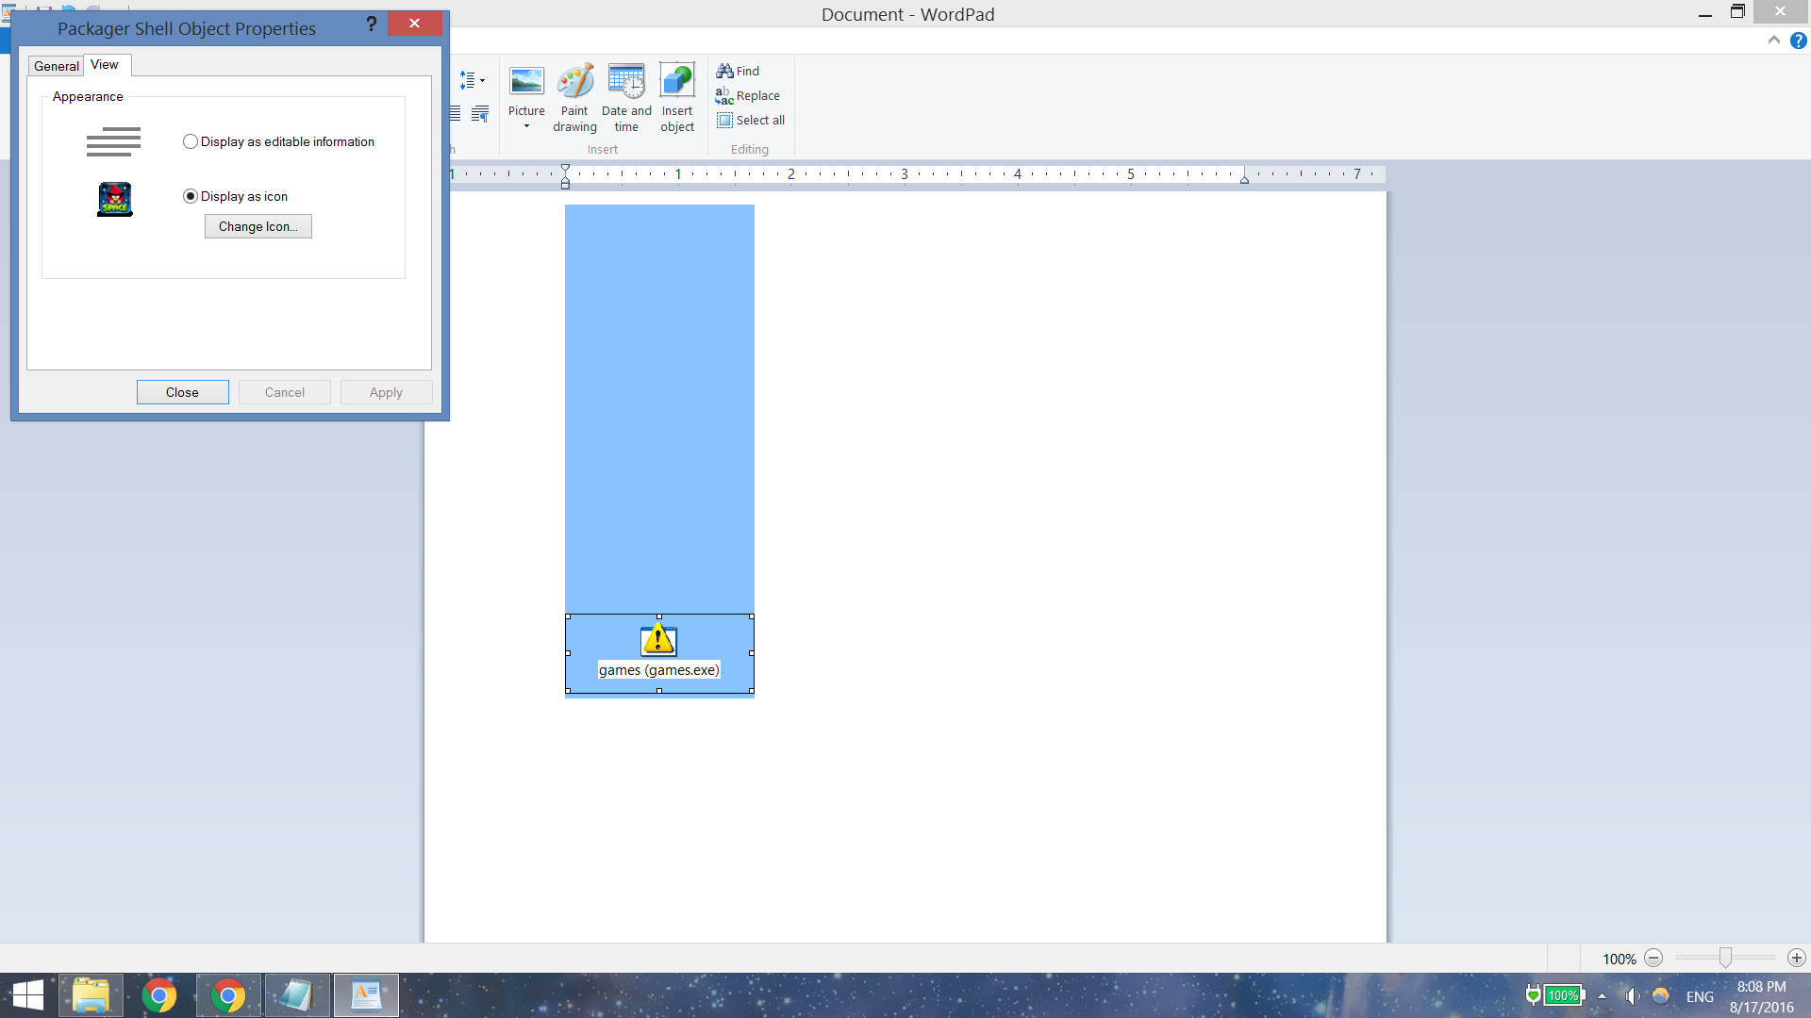Collapse the ribbon with the chevron arrow
The image size is (1811, 1018).
[x=1773, y=41]
